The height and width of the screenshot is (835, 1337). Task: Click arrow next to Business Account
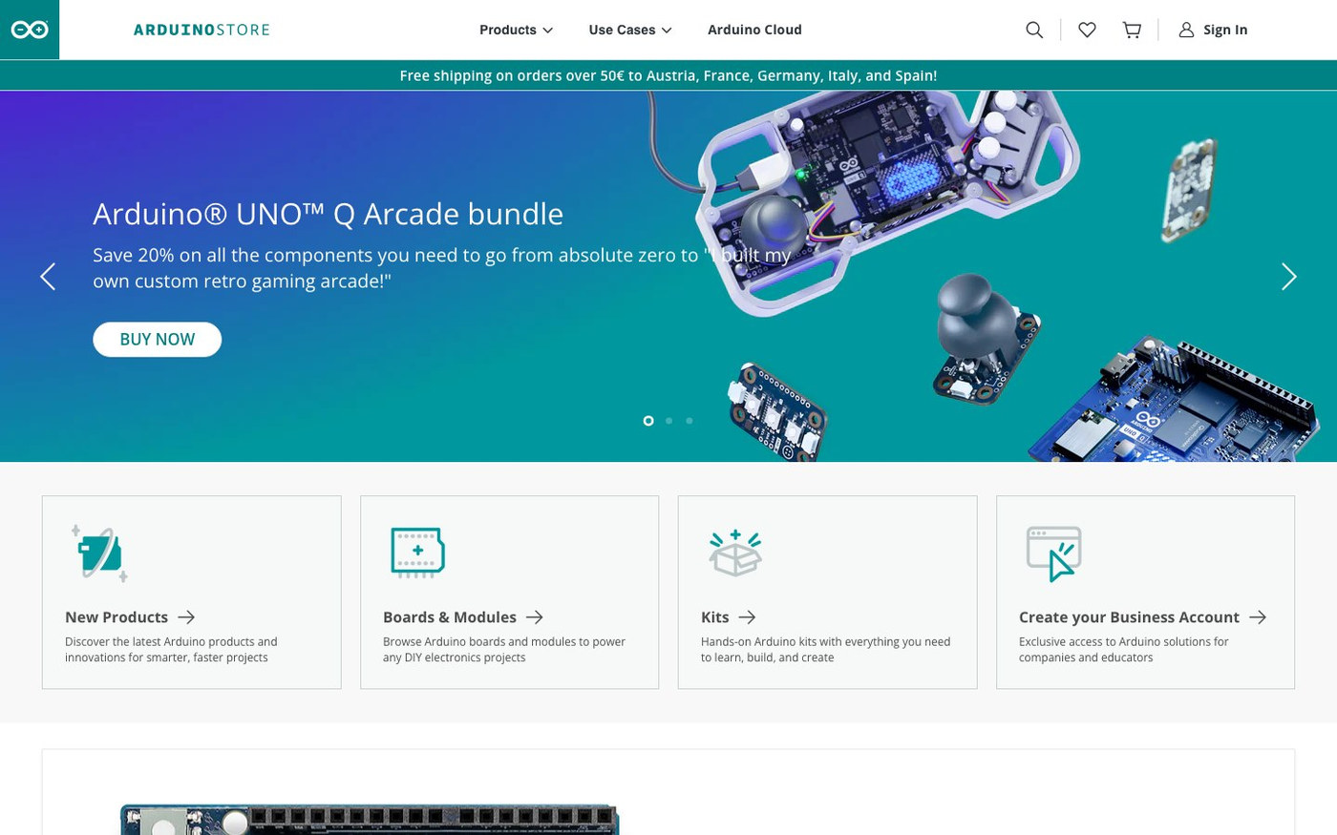pyautogui.click(x=1258, y=617)
